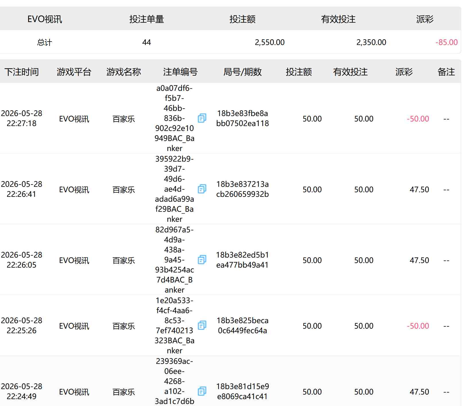Click bet ID text 82d967a5-4d9a-438a
The height and width of the screenshot is (406, 465).
[175, 260]
